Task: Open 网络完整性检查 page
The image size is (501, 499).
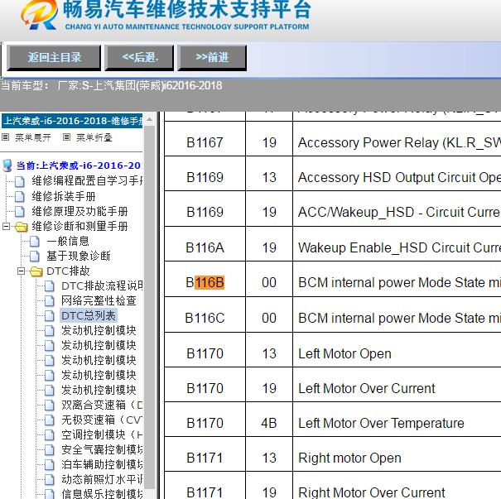Action: click(x=99, y=300)
